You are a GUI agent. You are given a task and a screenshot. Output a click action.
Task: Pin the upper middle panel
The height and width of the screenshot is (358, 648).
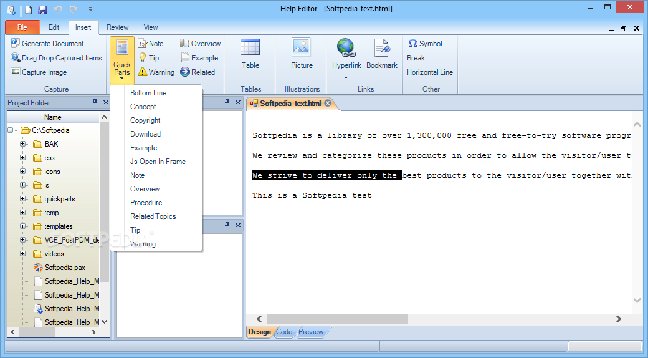point(227,102)
